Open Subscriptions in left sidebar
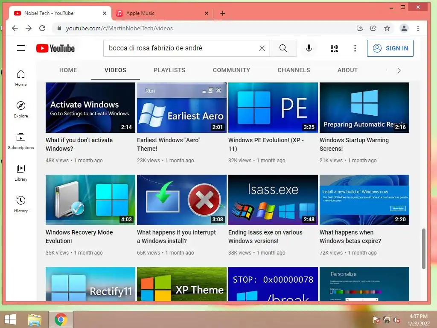437x328 pixels. pos(21,141)
